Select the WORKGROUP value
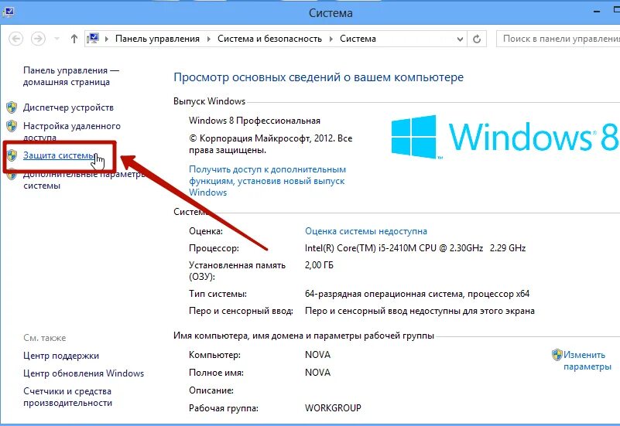This screenshot has width=620, height=426. [333, 408]
